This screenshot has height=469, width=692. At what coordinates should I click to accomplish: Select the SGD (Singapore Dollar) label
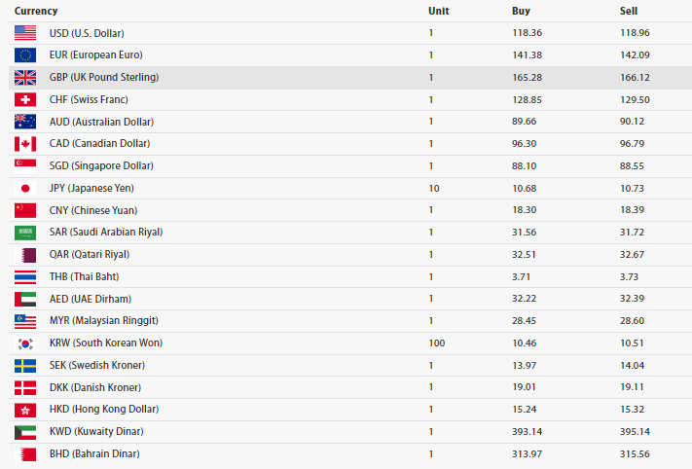point(101,165)
